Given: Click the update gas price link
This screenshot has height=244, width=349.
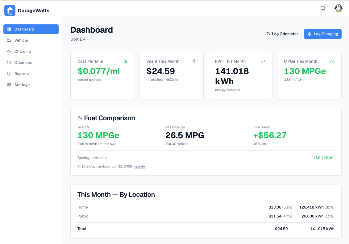Looking at the screenshot, I should pyautogui.click(x=139, y=166).
